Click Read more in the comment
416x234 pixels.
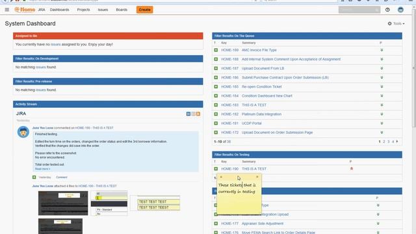point(42,169)
